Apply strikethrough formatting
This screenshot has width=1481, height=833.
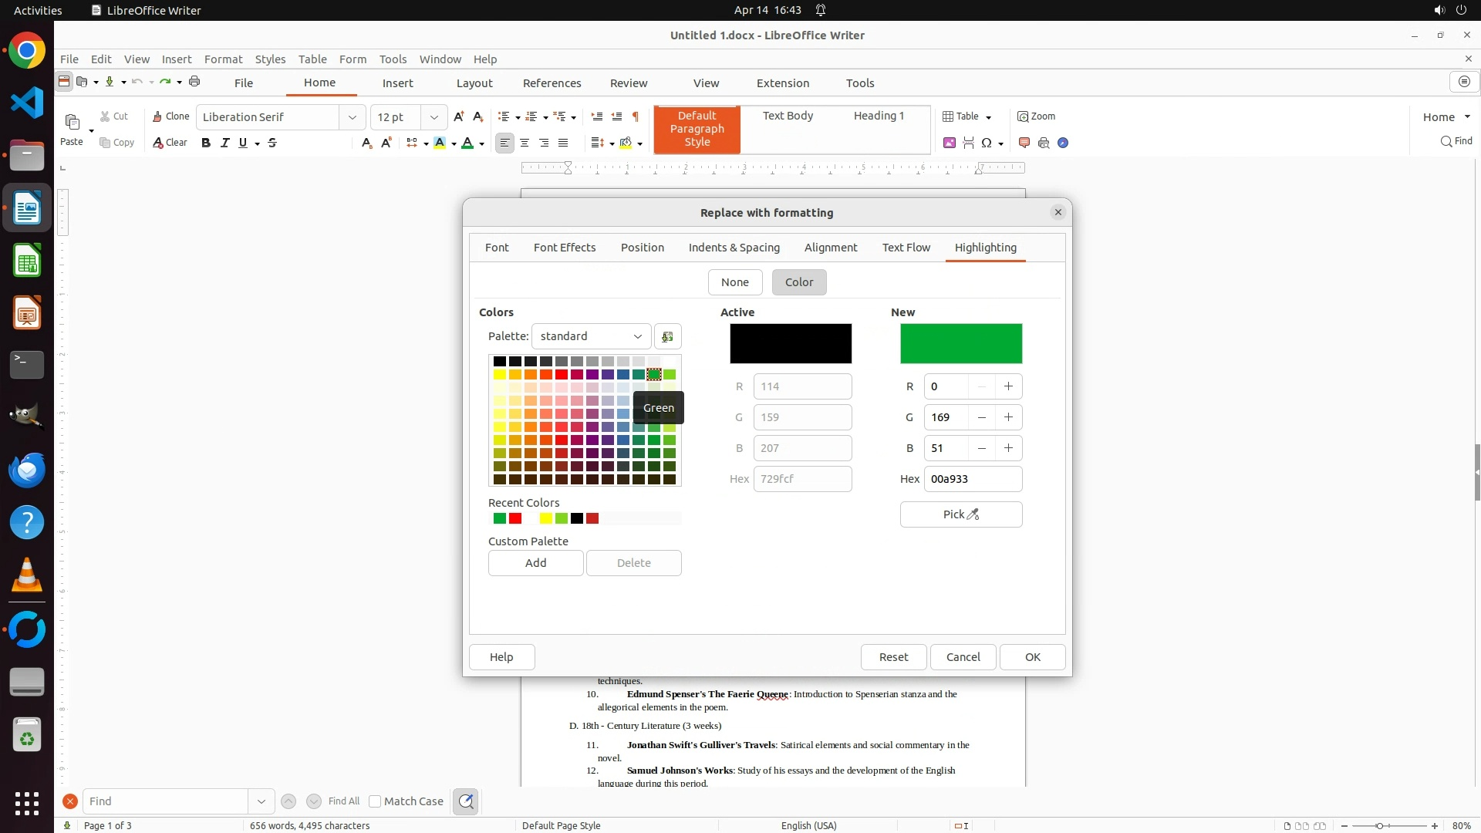(x=272, y=143)
